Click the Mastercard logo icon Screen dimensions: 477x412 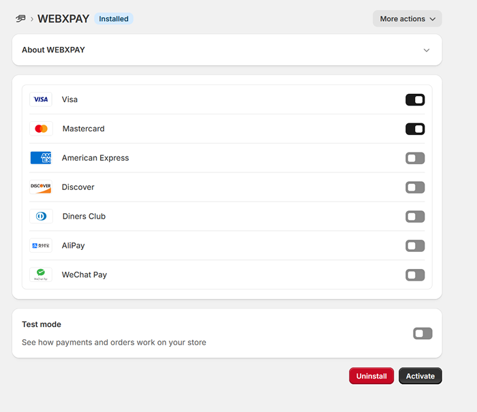click(41, 129)
